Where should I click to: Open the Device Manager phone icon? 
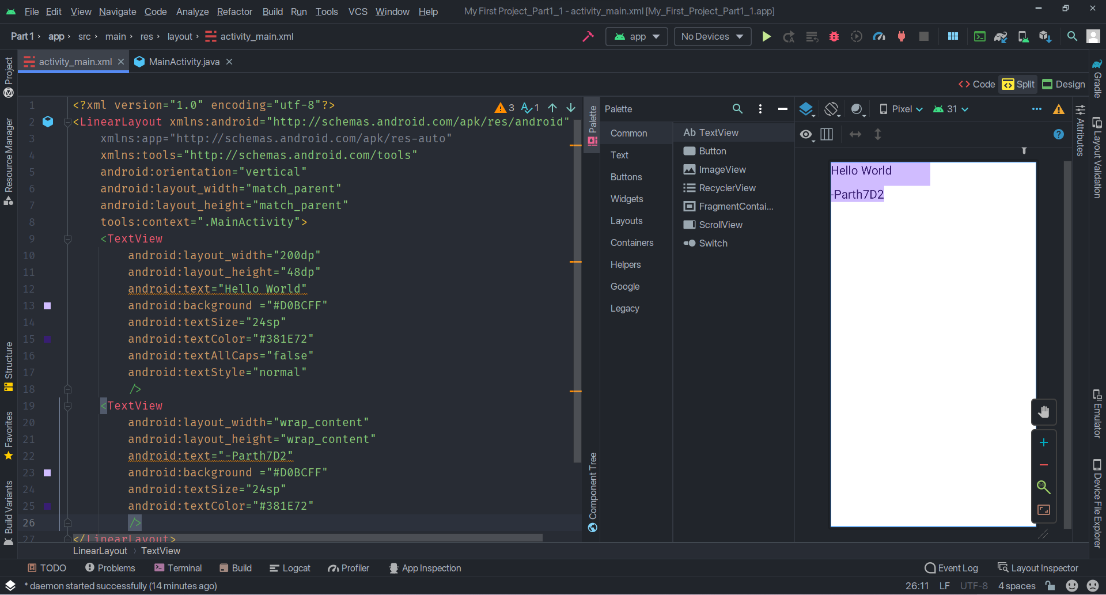[x=1023, y=36]
